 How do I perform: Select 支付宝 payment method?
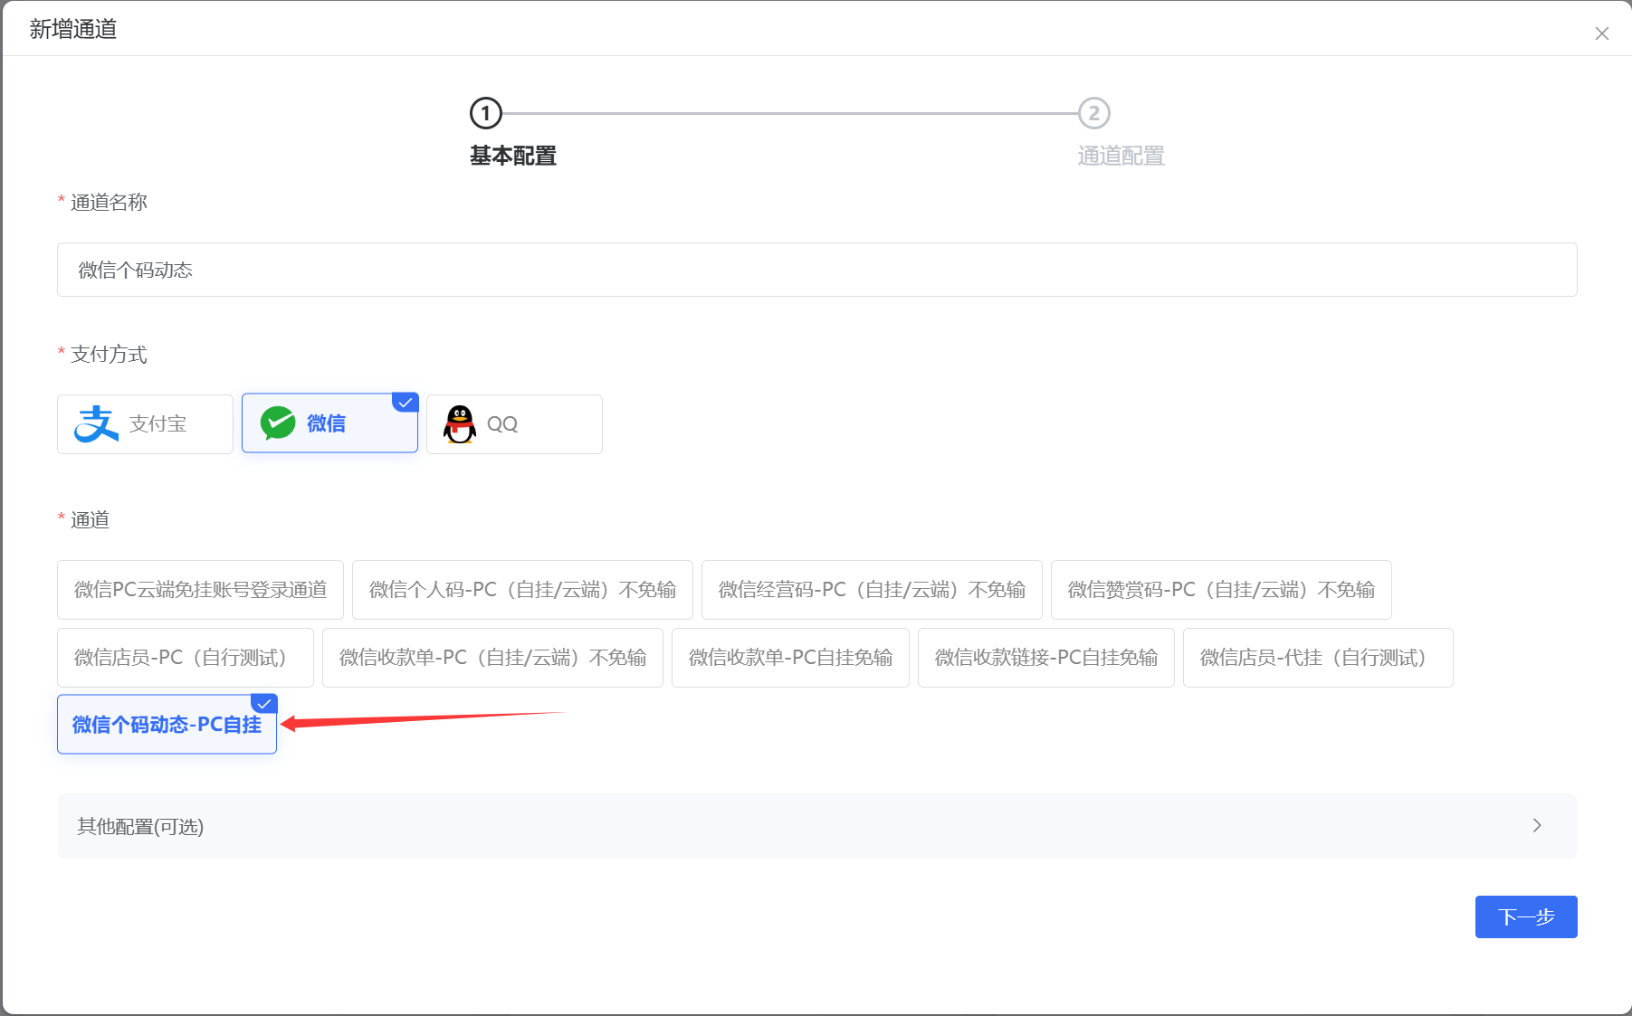(145, 423)
